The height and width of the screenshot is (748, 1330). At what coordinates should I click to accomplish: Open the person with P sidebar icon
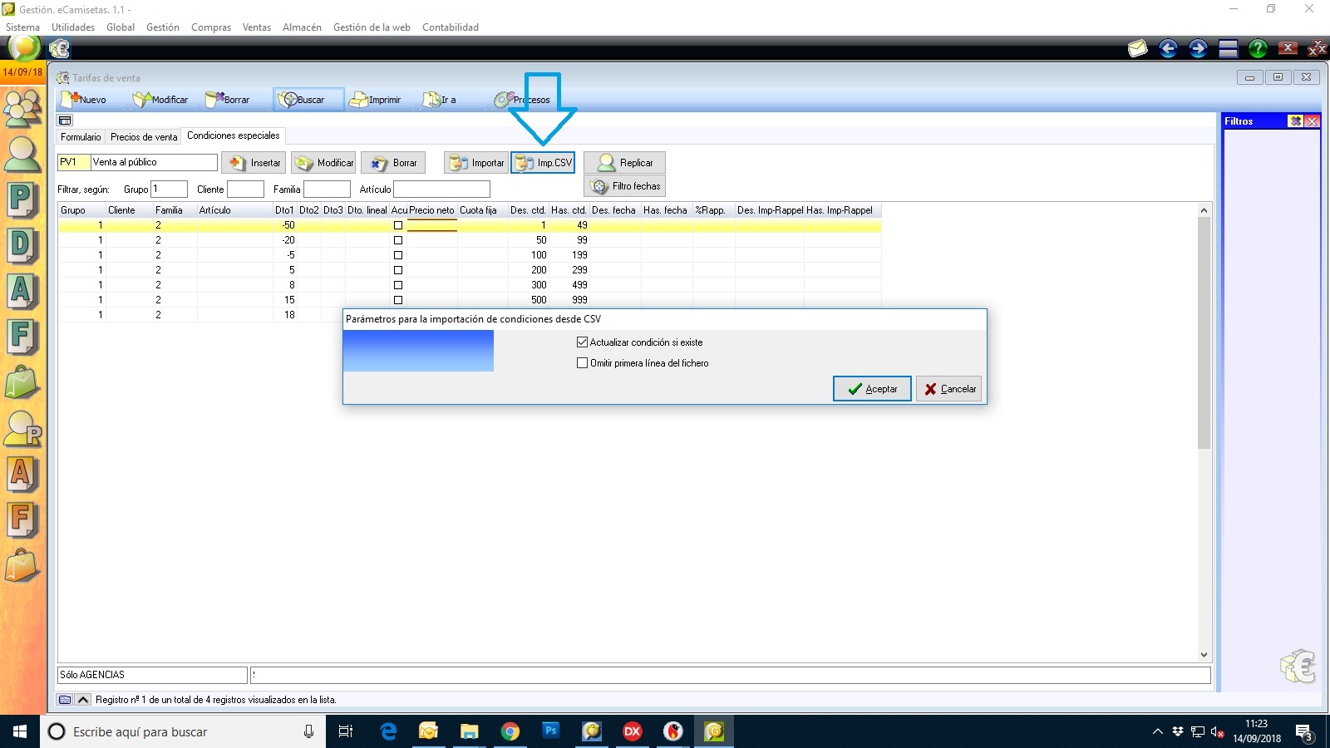(22, 429)
